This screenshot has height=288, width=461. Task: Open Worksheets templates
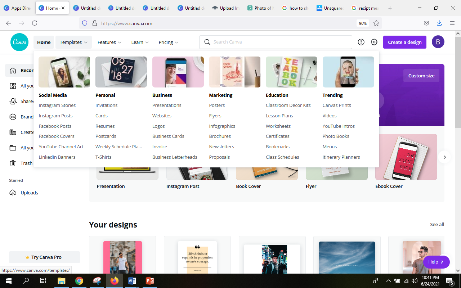(278, 126)
